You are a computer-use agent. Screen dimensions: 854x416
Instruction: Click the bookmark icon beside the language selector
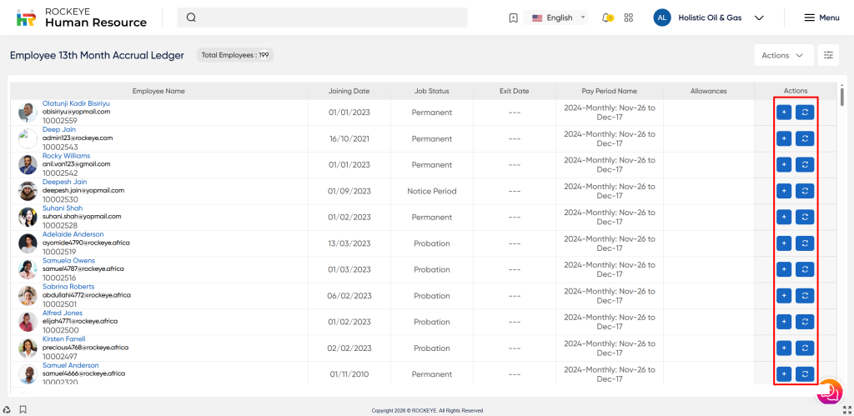click(x=513, y=18)
